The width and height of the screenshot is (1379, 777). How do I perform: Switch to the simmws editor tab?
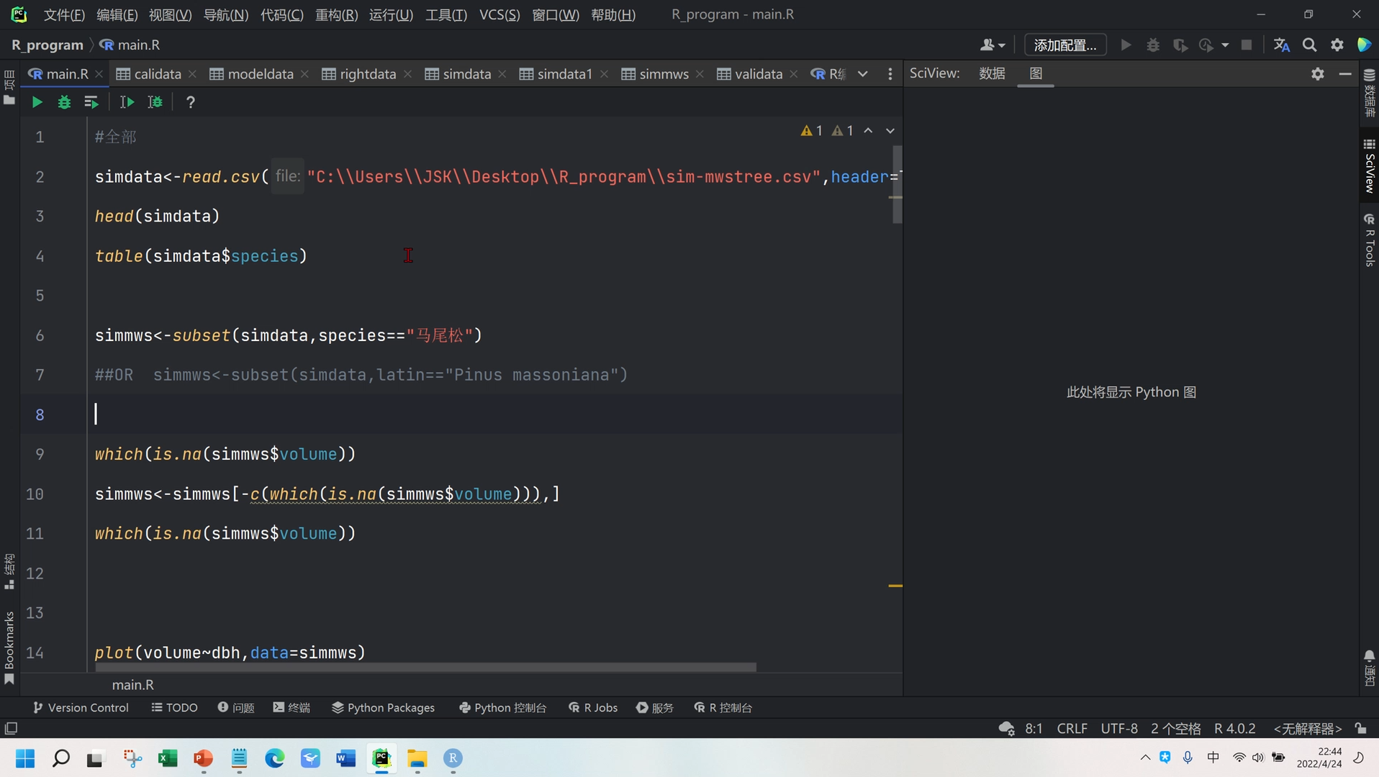(x=655, y=73)
